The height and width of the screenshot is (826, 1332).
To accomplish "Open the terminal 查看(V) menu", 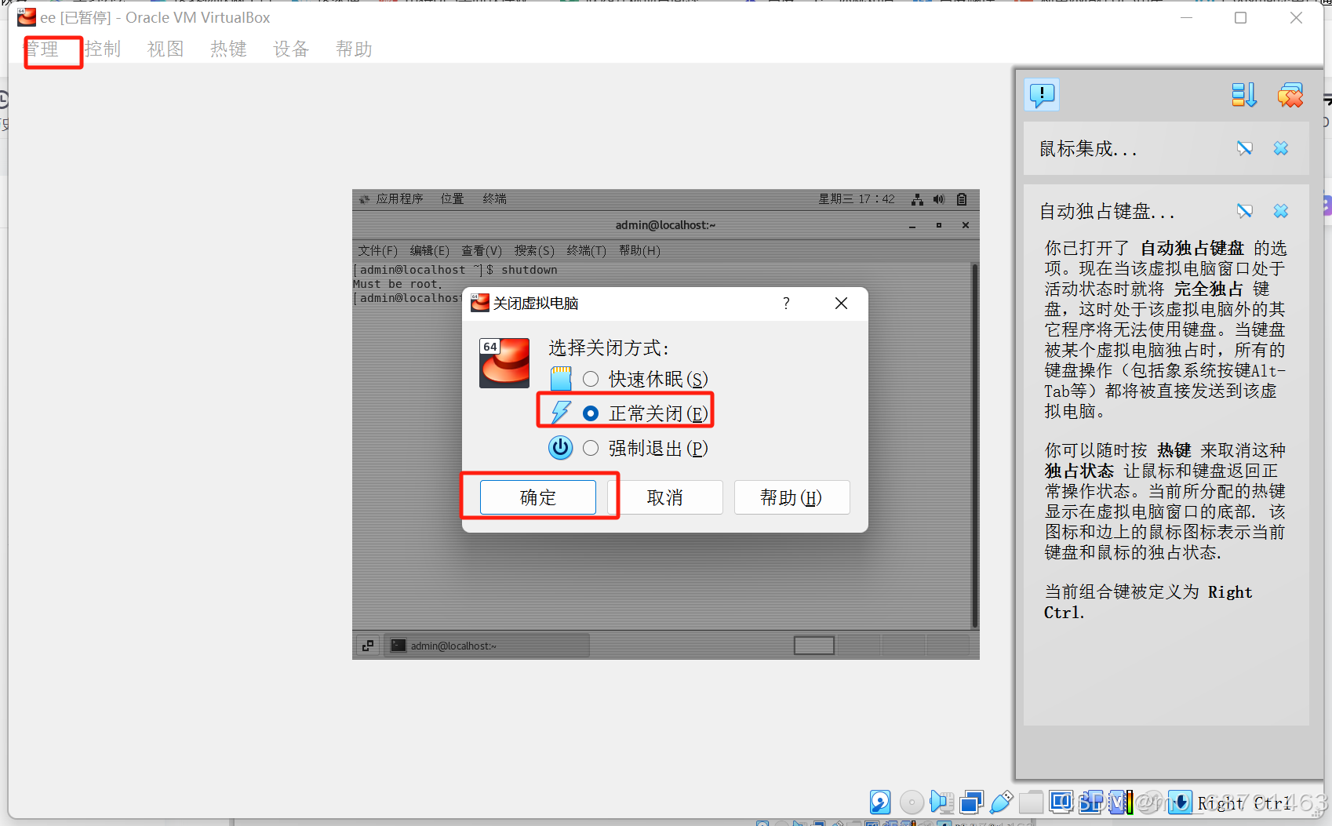I will click(x=482, y=251).
